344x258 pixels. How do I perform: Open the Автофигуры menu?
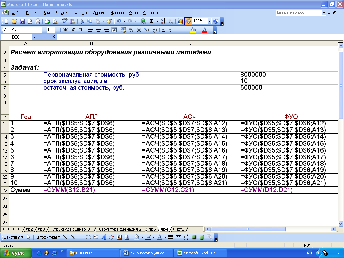tap(48, 237)
